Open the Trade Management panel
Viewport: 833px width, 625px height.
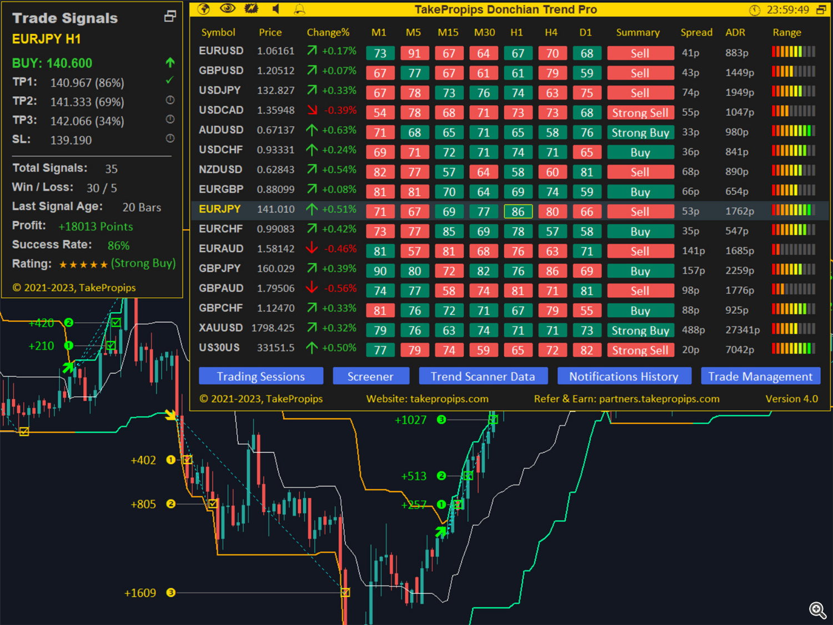point(760,376)
